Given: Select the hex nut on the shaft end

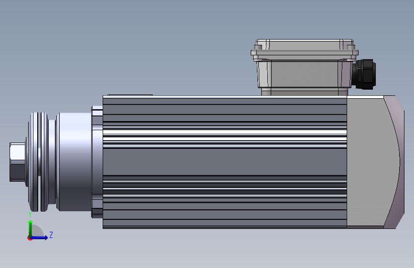Looking at the screenshot, I should pos(17,162).
